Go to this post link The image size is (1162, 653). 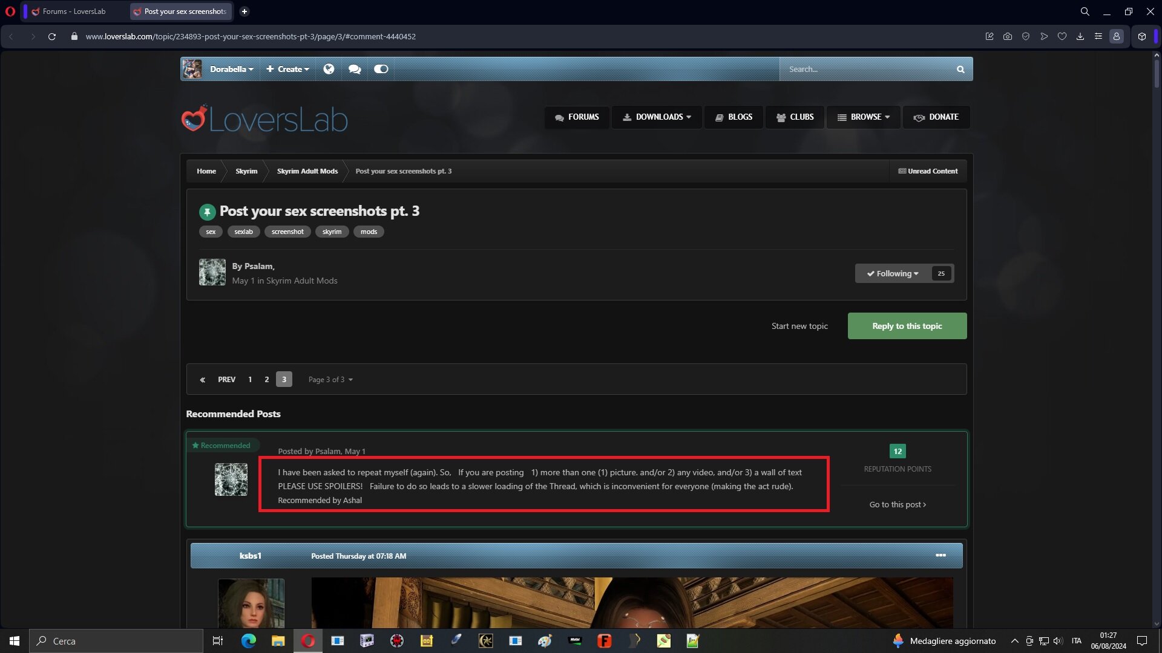pyautogui.click(x=898, y=504)
